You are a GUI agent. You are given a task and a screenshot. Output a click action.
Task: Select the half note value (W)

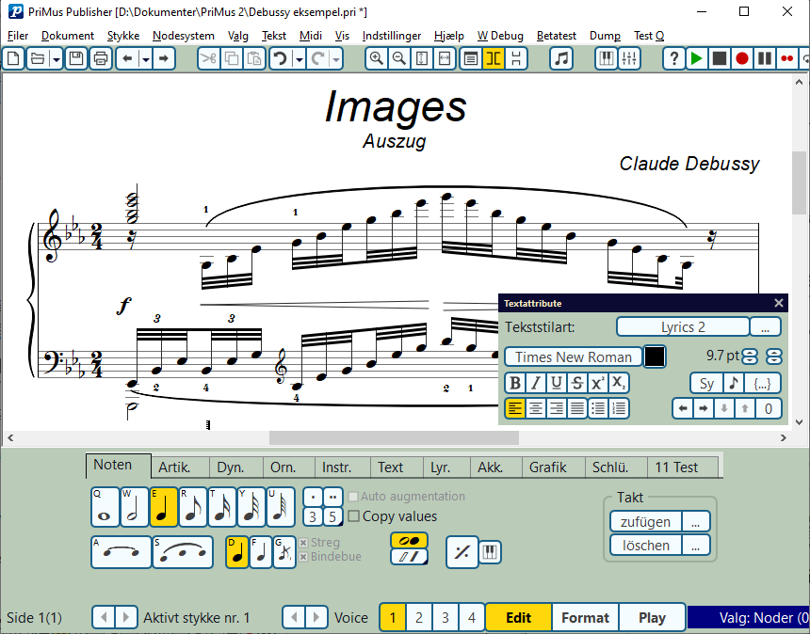click(135, 507)
